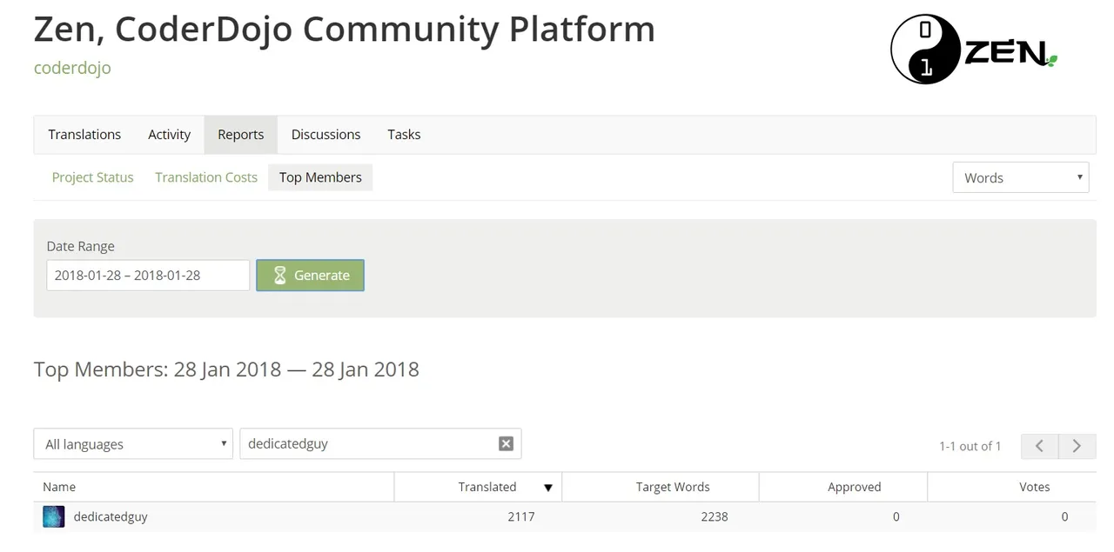Click the Generate button
Image resolution: width=1114 pixels, height=552 pixels.
pos(310,276)
